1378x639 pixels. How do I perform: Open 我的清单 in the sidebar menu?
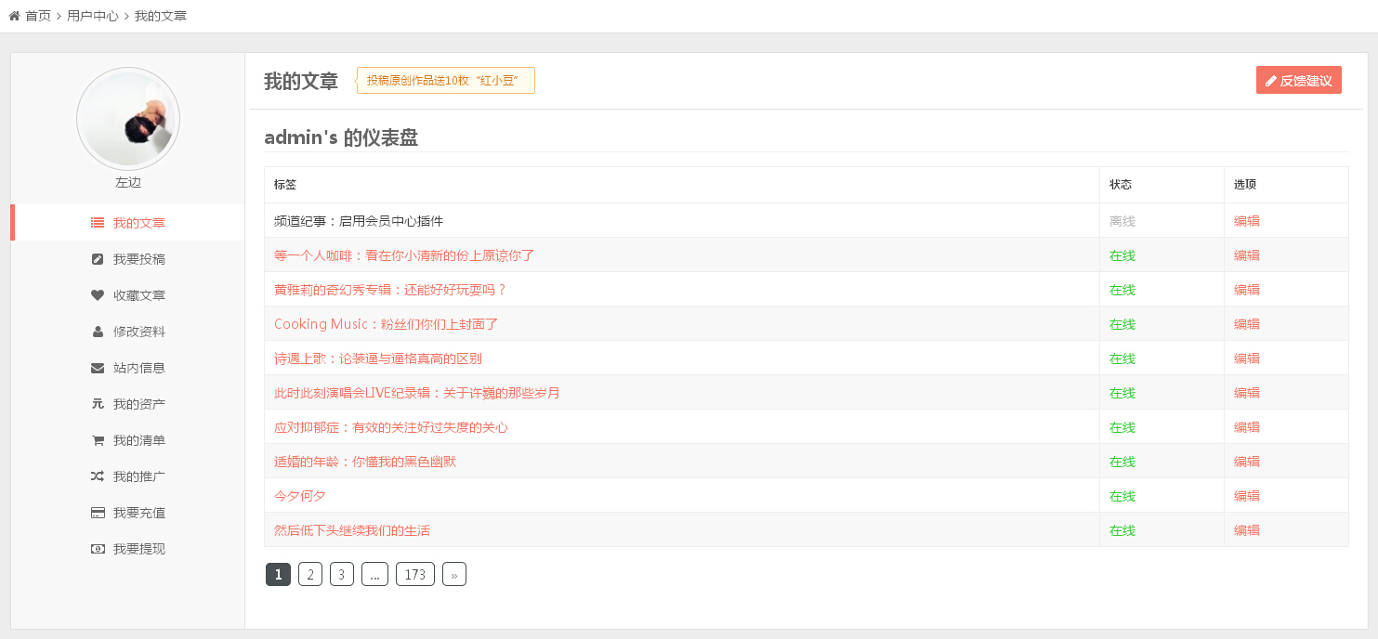tap(127, 440)
